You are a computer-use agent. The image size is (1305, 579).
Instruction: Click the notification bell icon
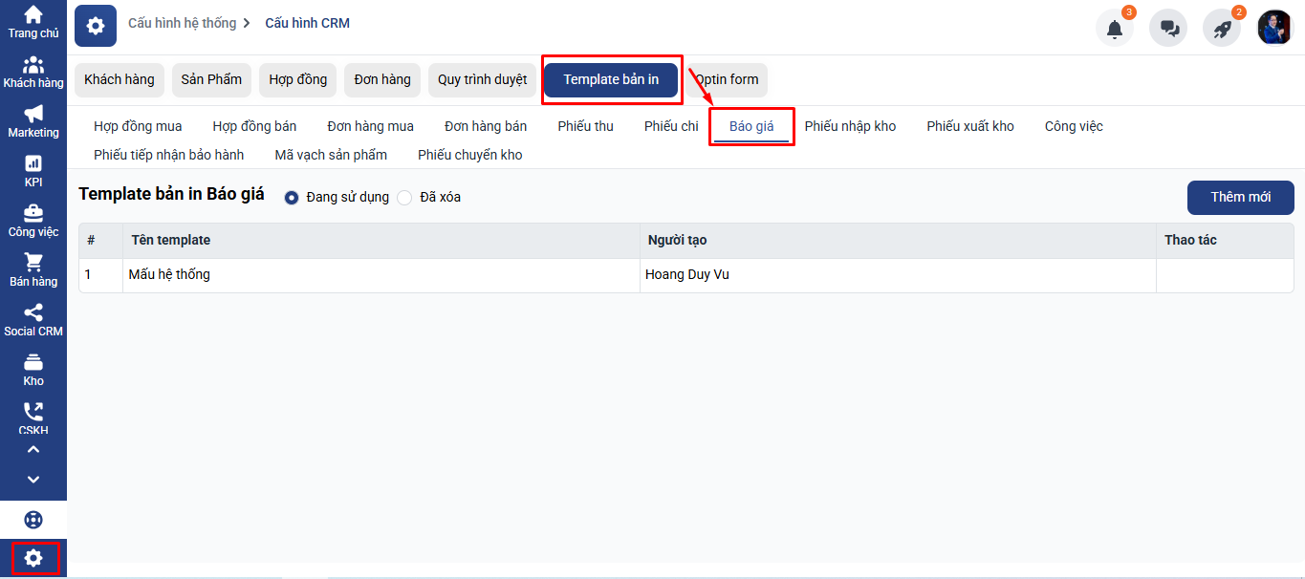tap(1115, 29)
